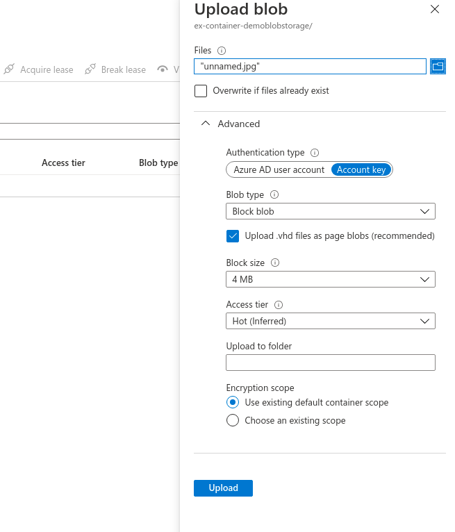Collapse the Advanced section
Screen dimensions: 455x532
point(205,124)
